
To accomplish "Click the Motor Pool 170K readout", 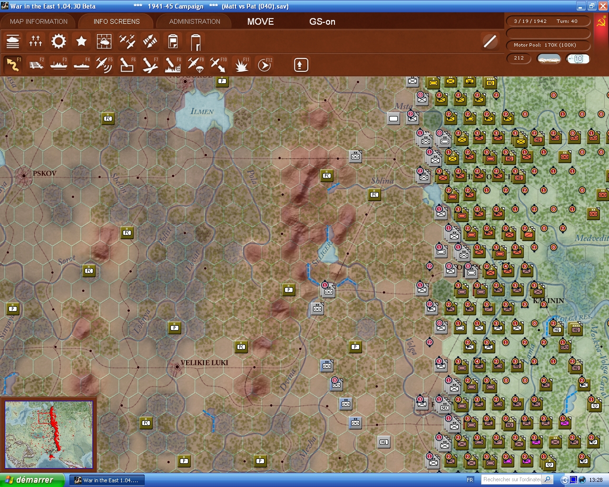I will tap(549, 45).
